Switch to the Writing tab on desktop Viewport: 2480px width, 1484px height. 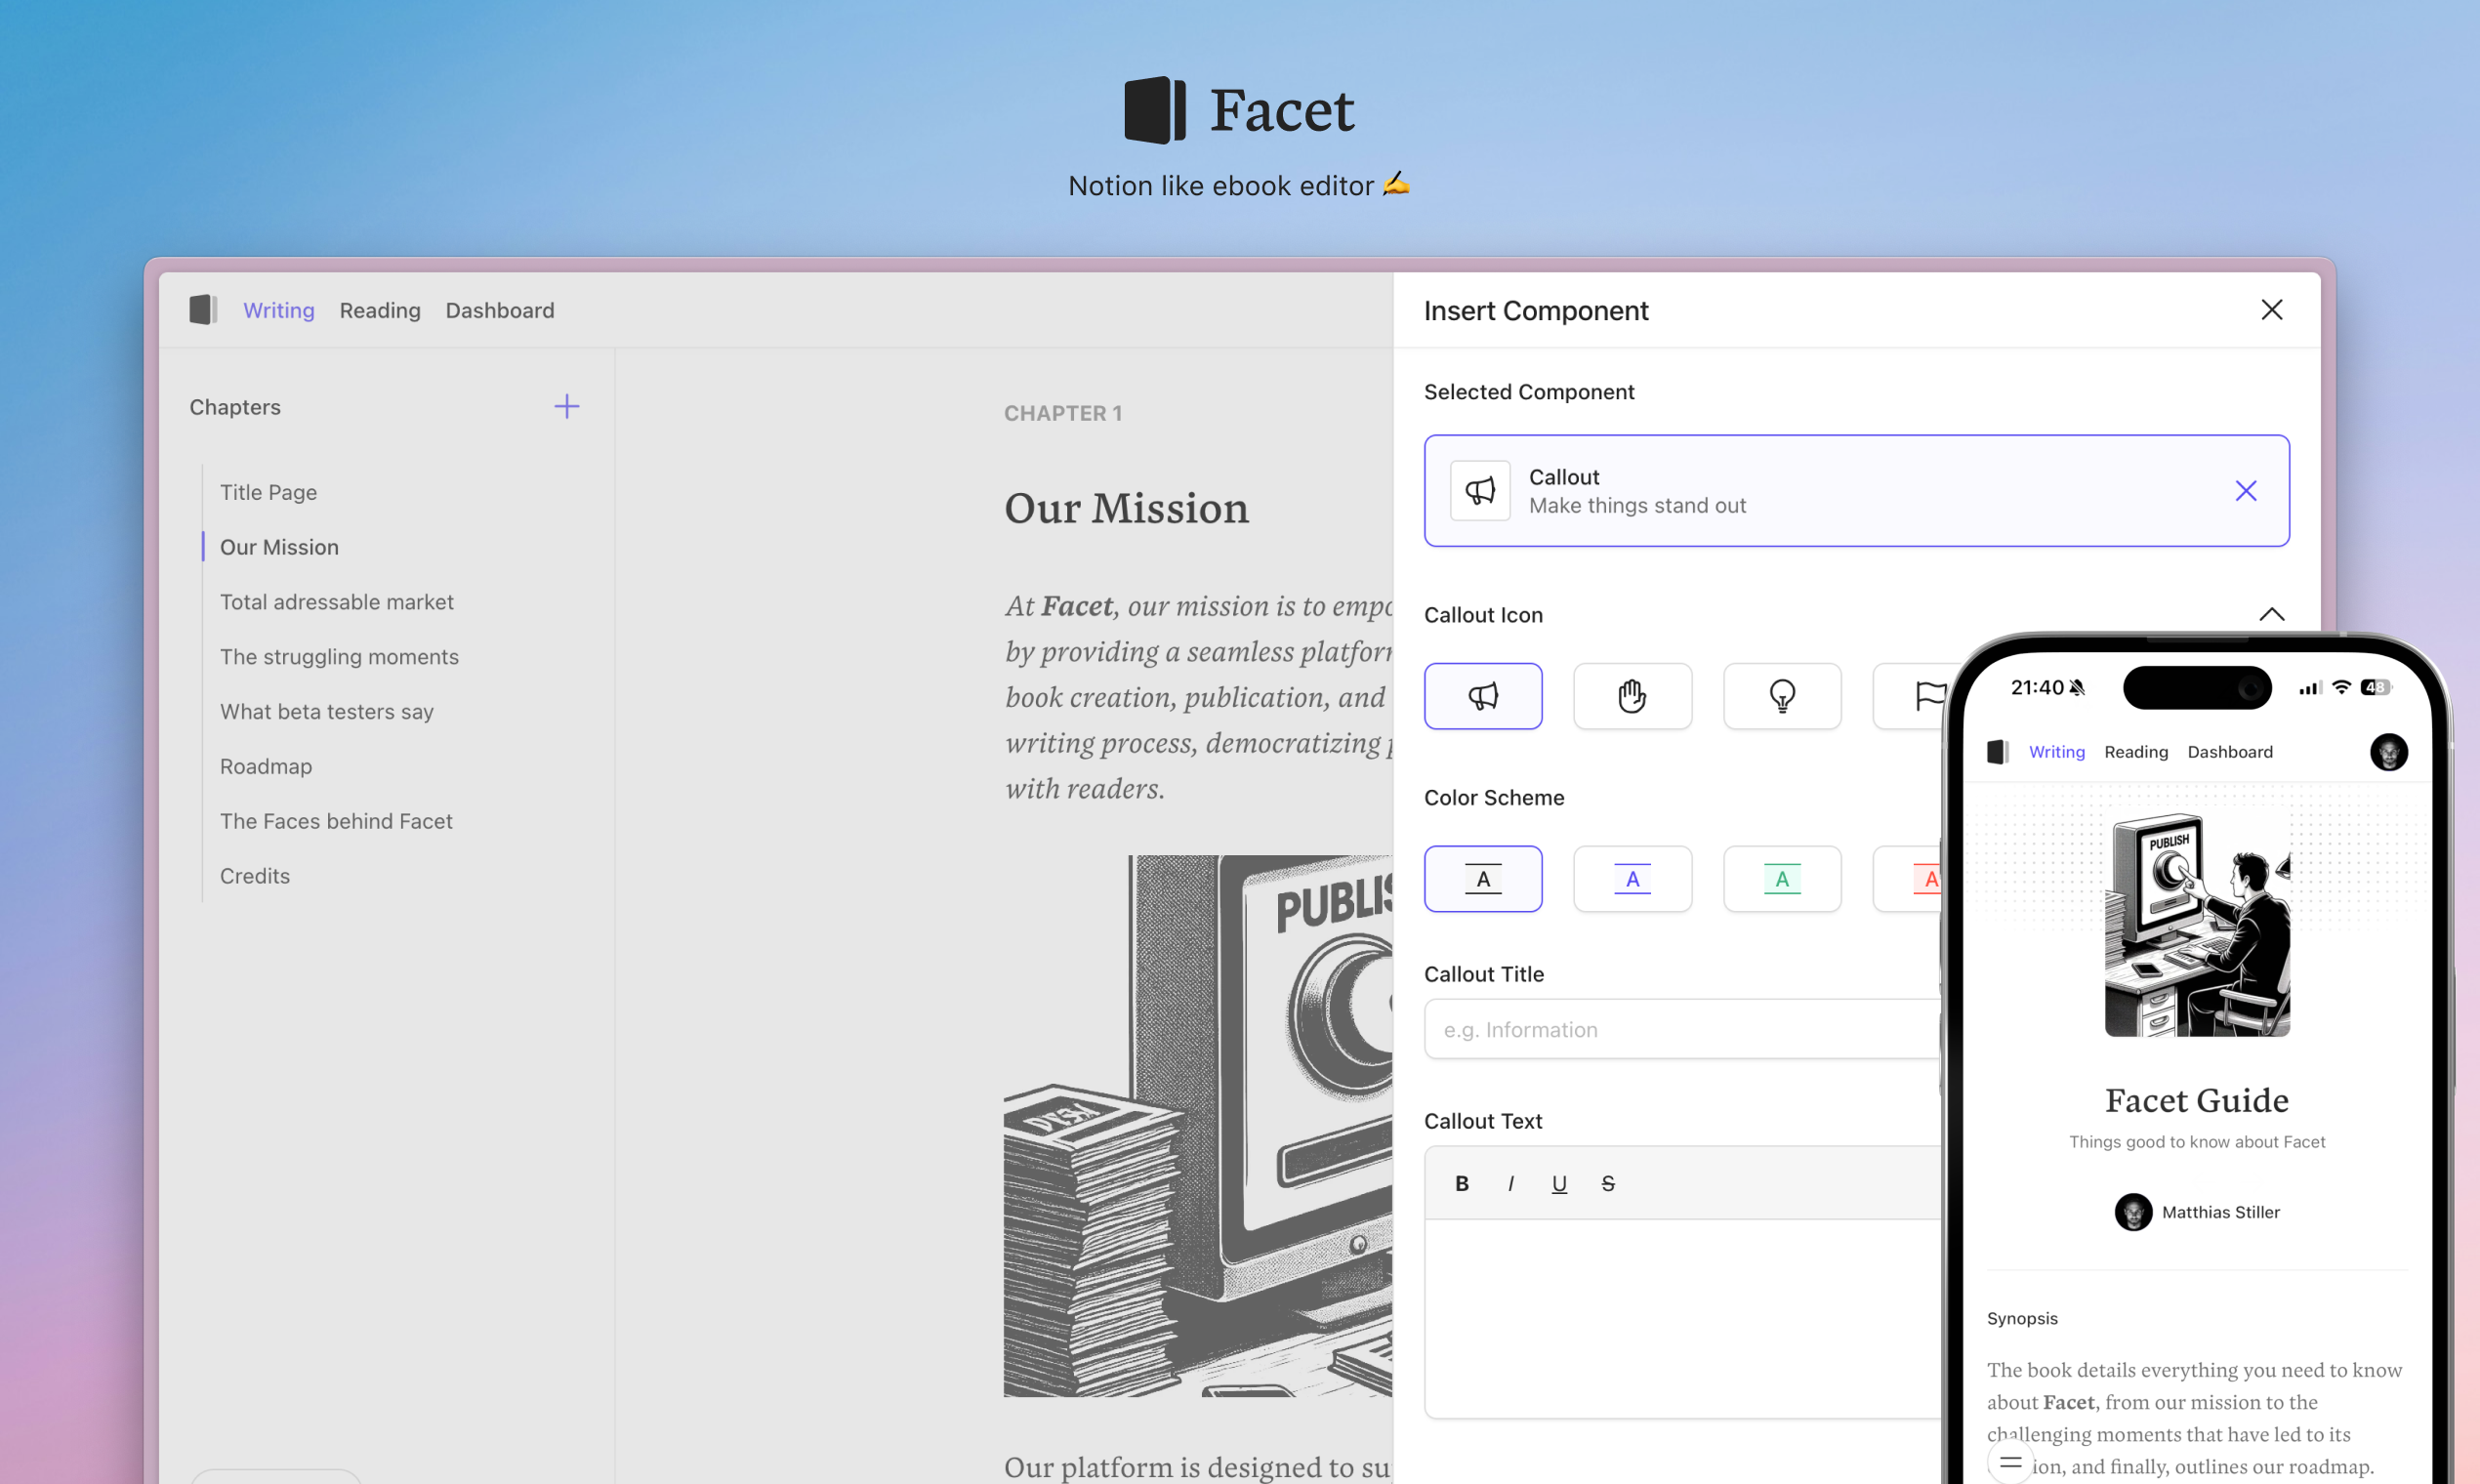279,310
